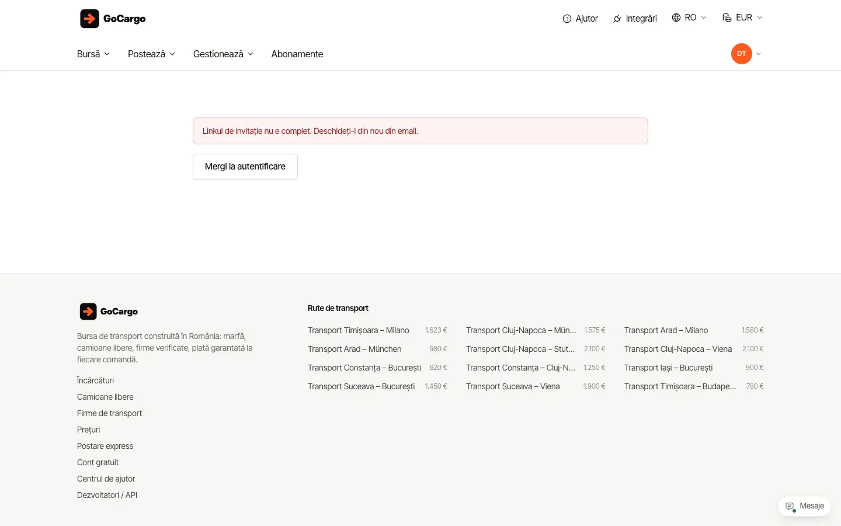The width and height of the screenshot is (841, 526).
Task: Open Integrări plug icon link
Action: 617,19
